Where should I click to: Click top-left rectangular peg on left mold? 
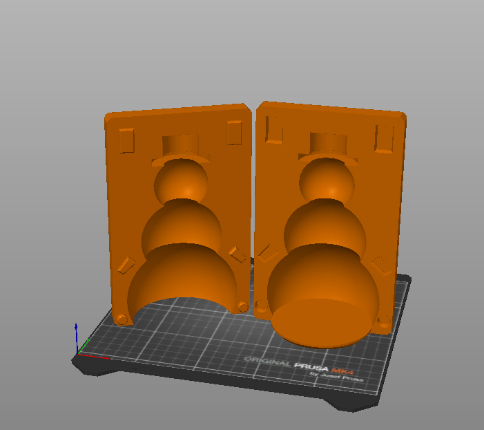coord(126,140)
